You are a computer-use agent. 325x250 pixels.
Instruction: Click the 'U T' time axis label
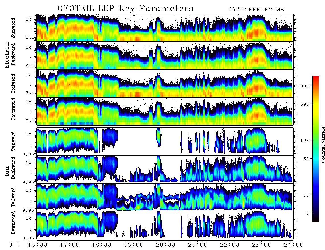tap(15, 245)
